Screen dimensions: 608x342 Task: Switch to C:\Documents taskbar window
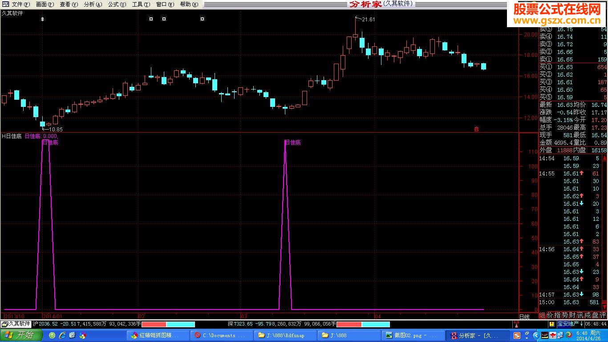click(x=222, y=335)
